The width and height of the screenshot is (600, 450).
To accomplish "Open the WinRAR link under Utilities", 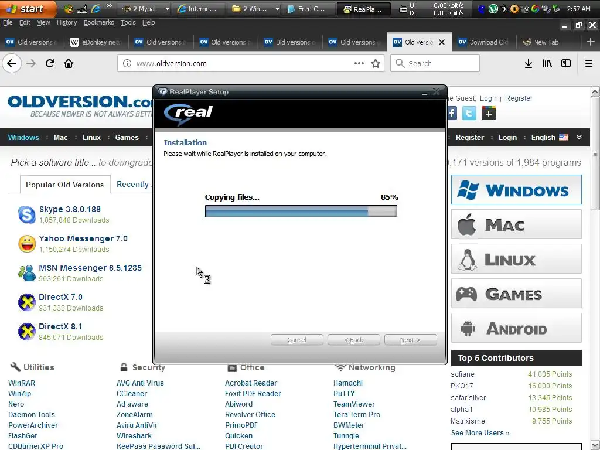I will pos(22,383).
